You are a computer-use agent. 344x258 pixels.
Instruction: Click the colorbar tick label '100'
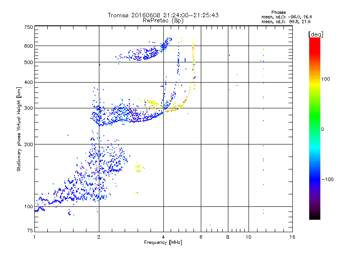[326, 79]
